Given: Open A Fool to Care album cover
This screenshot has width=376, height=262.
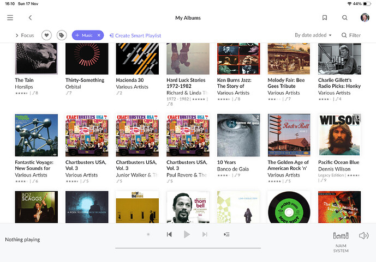Looking at the screenshot, I should (87, 207).
